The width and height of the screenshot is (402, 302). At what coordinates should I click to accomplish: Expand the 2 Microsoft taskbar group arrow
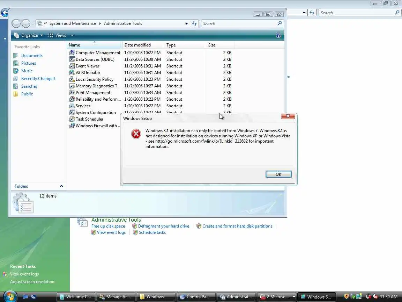point(294,297)
